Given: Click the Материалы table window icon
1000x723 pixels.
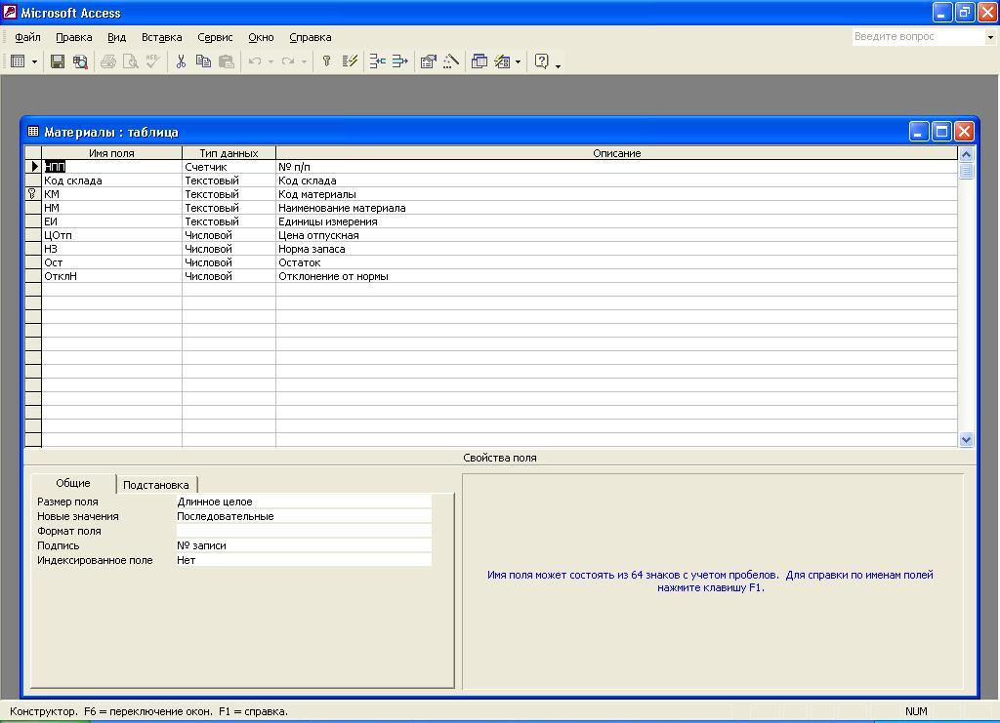Looking at the screenshot, I should click(x=33, y=131).
